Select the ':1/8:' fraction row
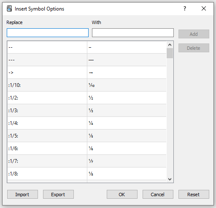This screenshot has height=208, width=216. [x=87, y=174]
